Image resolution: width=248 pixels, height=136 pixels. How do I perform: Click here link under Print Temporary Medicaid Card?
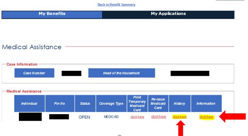(x=137, y=117)
